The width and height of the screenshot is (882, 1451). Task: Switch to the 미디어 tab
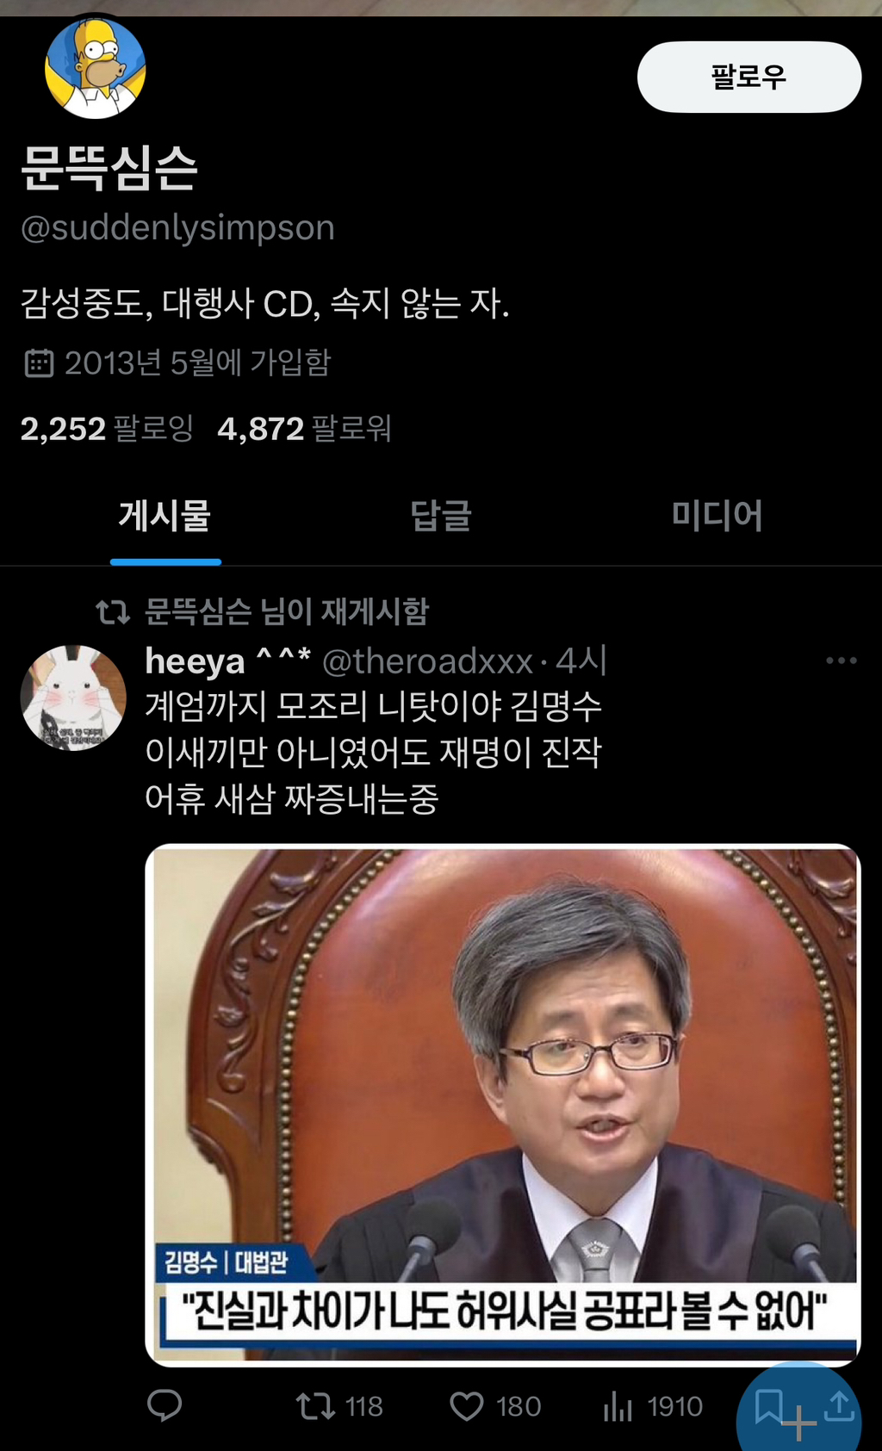(x=717, y=516)
